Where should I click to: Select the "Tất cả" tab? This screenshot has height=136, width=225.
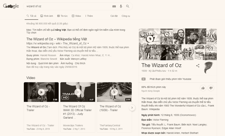click(31, 16)
